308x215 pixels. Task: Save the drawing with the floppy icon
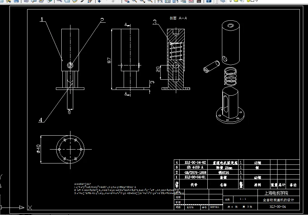pyautogui.click(x=16, y=1)
